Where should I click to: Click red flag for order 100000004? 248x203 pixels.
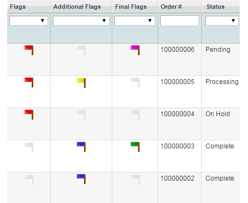click(29, 115)
